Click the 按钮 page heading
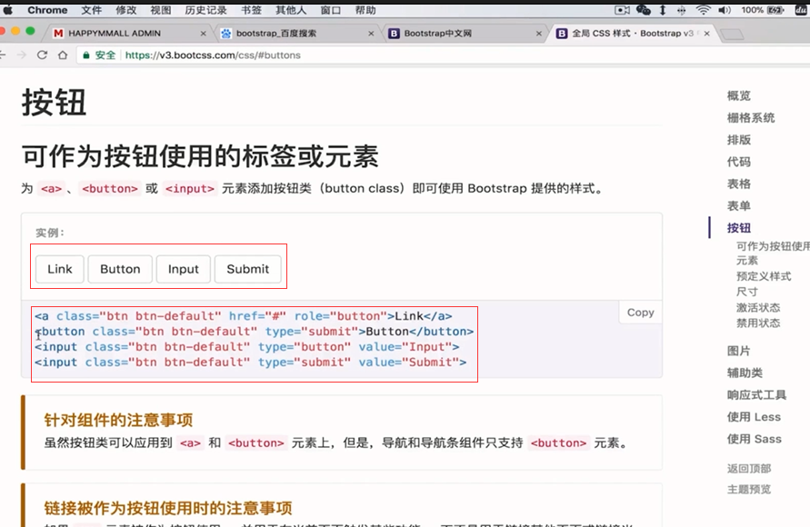 click(54, 102)
